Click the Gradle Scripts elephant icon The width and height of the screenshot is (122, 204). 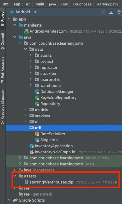coord(15,200)
